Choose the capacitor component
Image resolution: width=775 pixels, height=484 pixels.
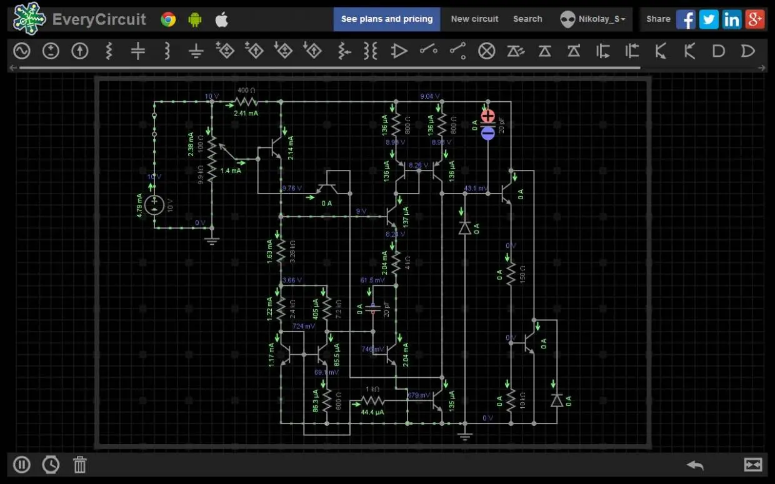point(138,51)
